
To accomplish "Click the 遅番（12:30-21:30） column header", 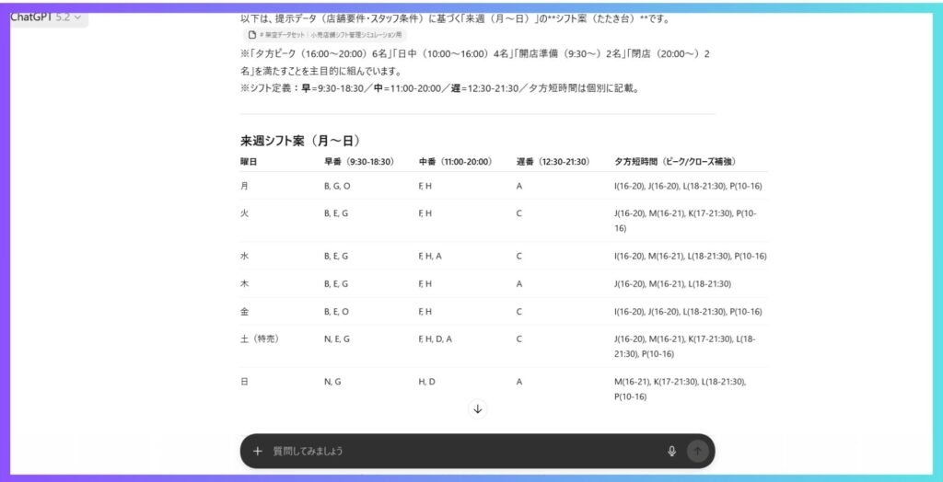I will click(x=553, y=161).
